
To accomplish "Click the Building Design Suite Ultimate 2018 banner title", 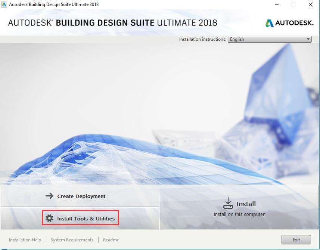I will (x=113, y=23).
